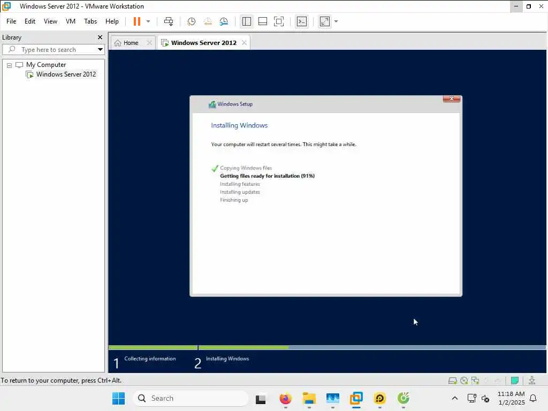Open the Tabs menu
Viewport: 548px width, 411px height.
click(90, 21)
